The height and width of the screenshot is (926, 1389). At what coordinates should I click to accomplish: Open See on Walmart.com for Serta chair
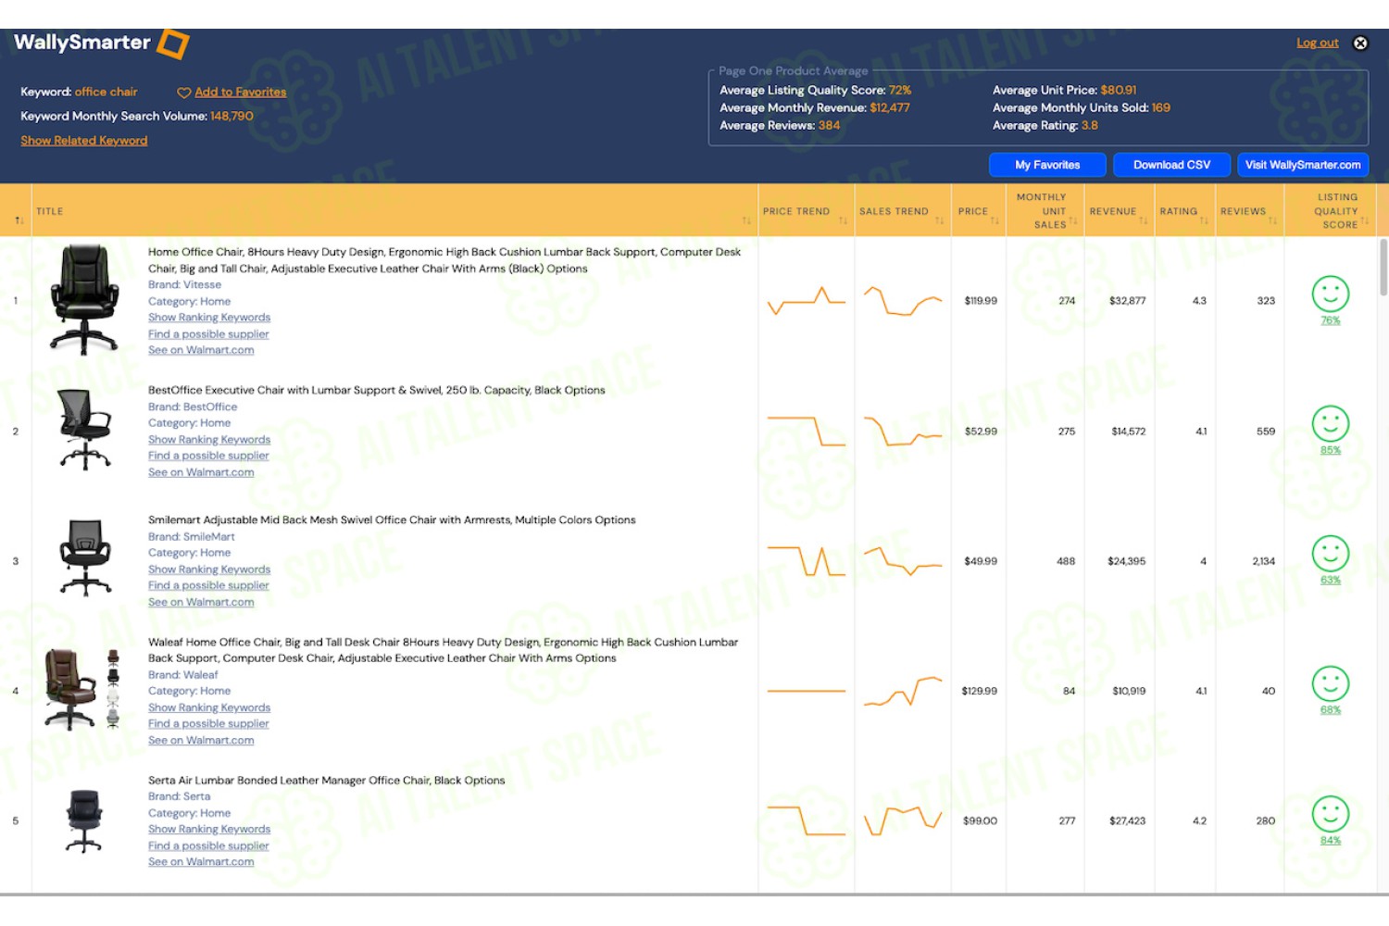click(201, 862)
